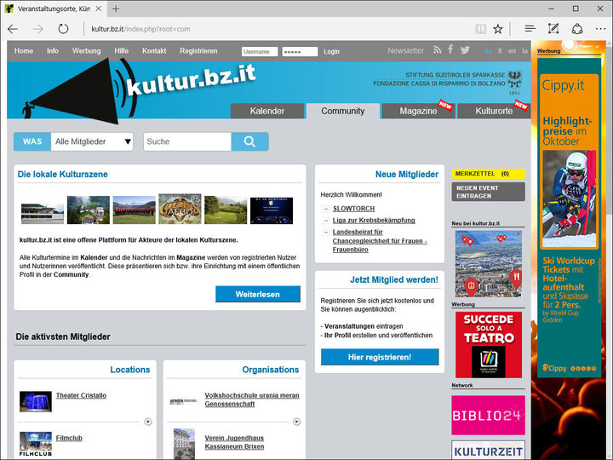Open Werbung in top menu
This screenshot has width=613, height=460.
[86, 51]
